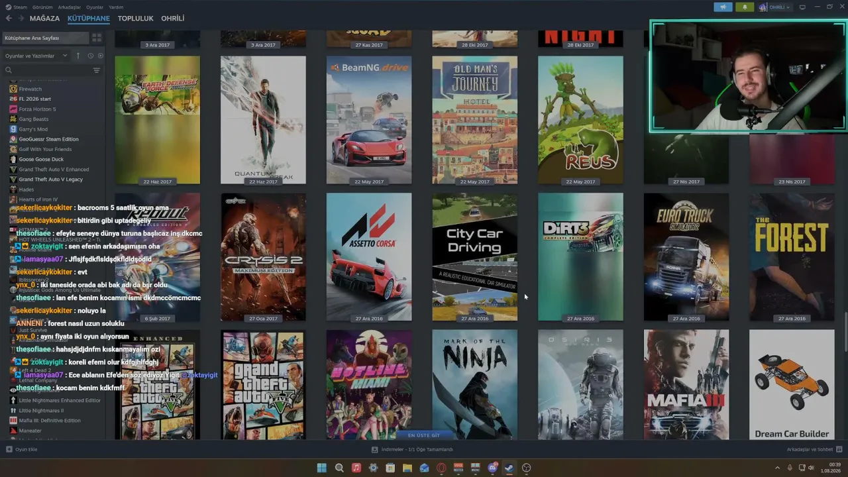Screen dimensions: 848x477
Task: Open the Görünüm menu
Action: pyautogui.click(x=43, y=7)
